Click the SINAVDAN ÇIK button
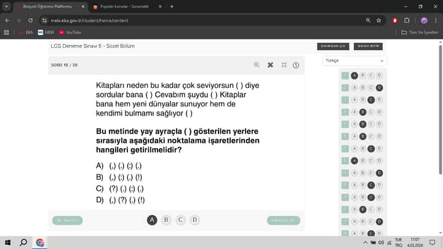Screen dimensions: 443x249 pyautogui.click(x=333, y=46)
